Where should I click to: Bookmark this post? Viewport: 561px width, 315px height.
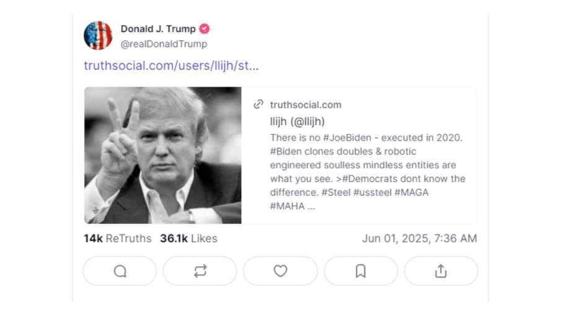(x=361, y=271)
